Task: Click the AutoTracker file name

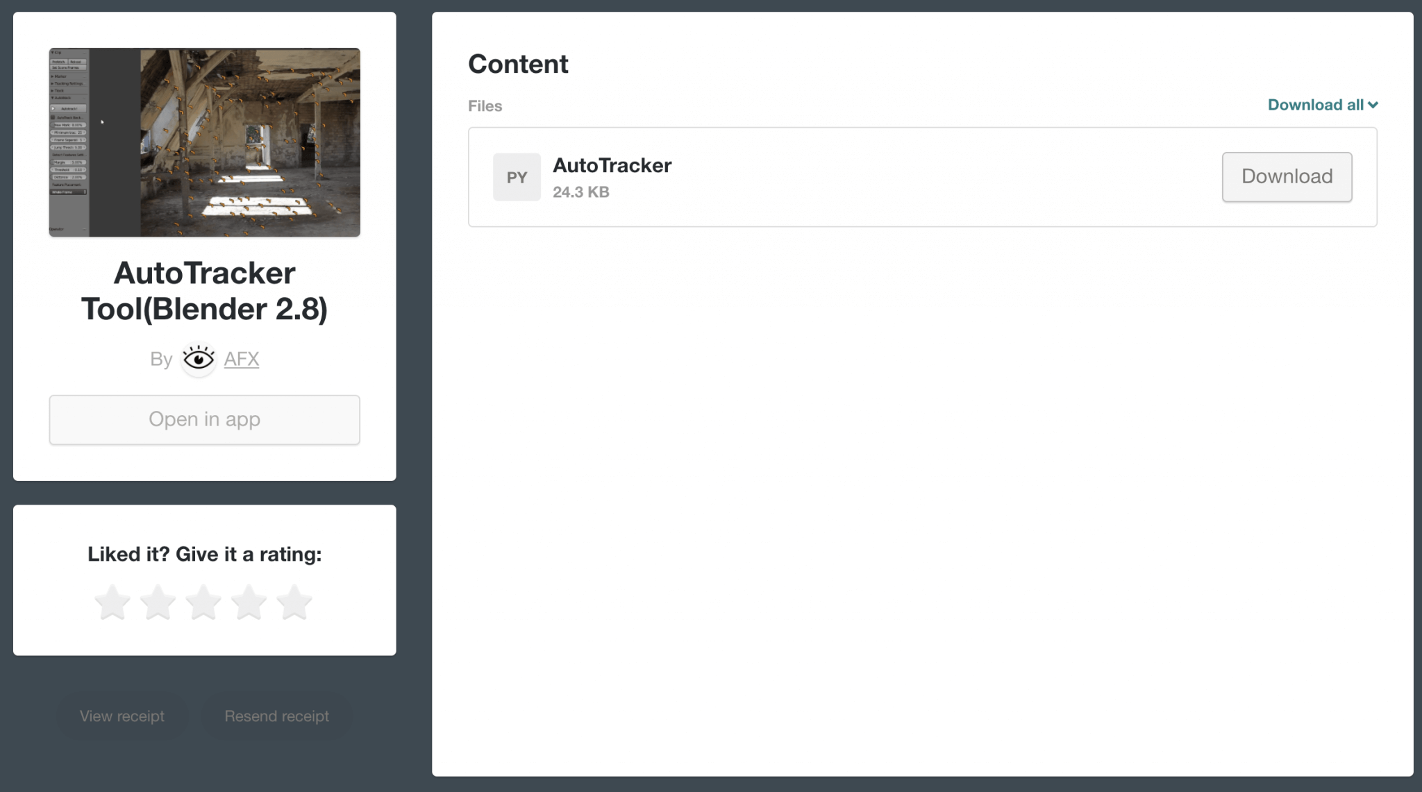Action: 612,166
